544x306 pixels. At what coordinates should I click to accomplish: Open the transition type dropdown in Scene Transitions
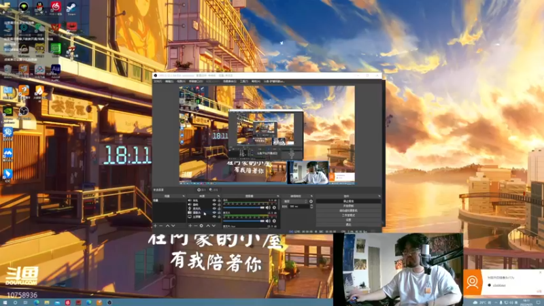[x=295, y=201]
